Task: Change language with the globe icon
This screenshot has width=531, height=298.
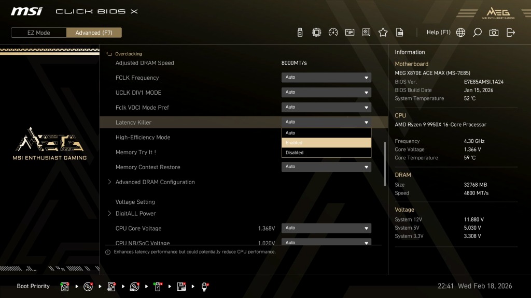Action: (x=460, y=33)
